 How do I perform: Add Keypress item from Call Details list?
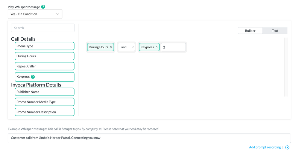44,77
